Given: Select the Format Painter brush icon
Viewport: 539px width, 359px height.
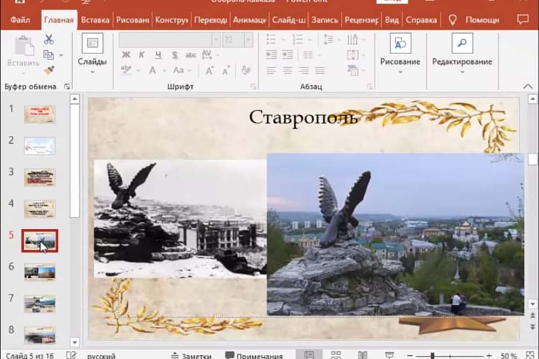Looking at the screenshot, I should (x=49, y=71).
